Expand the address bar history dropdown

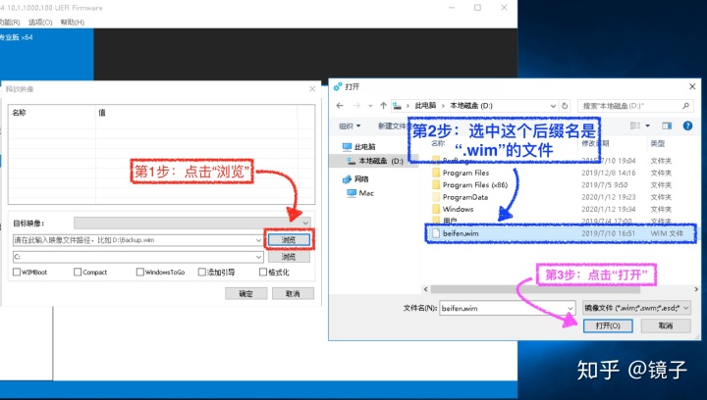point(553,106)
